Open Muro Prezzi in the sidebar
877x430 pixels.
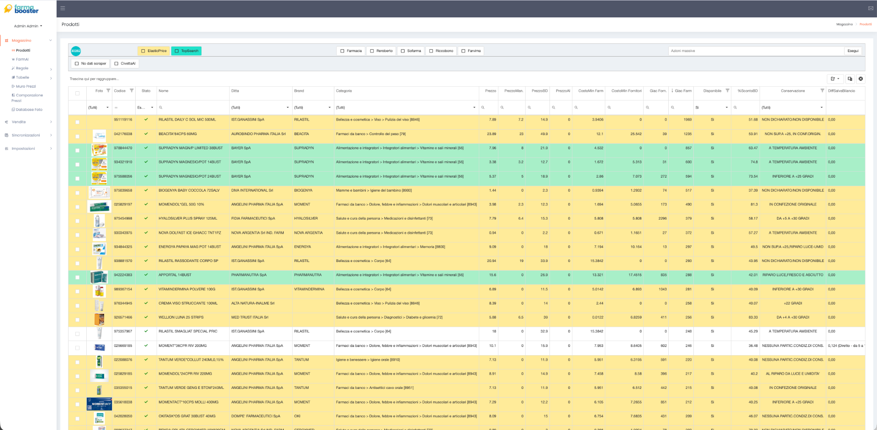[x=26, y=86]
